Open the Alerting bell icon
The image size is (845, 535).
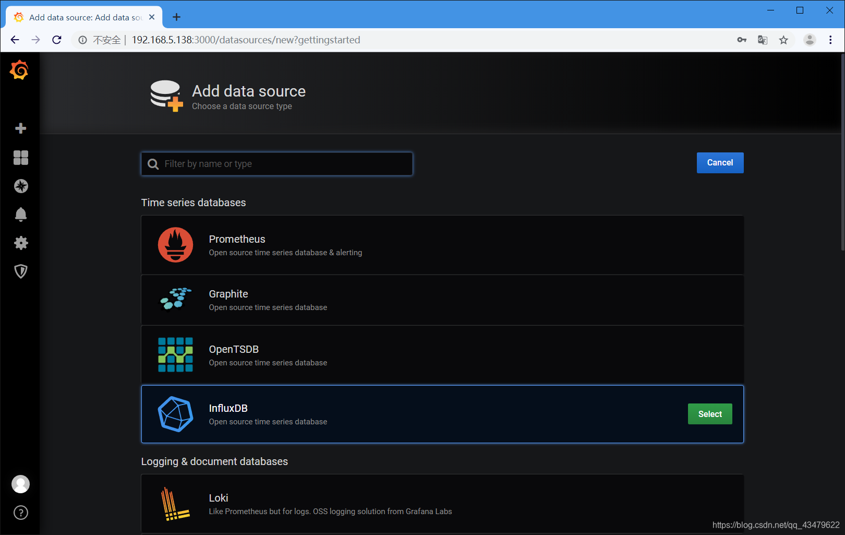pos(21,215)
